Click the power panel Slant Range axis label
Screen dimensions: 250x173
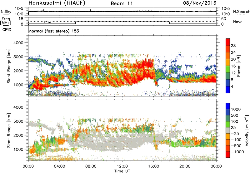coord(9,66)
